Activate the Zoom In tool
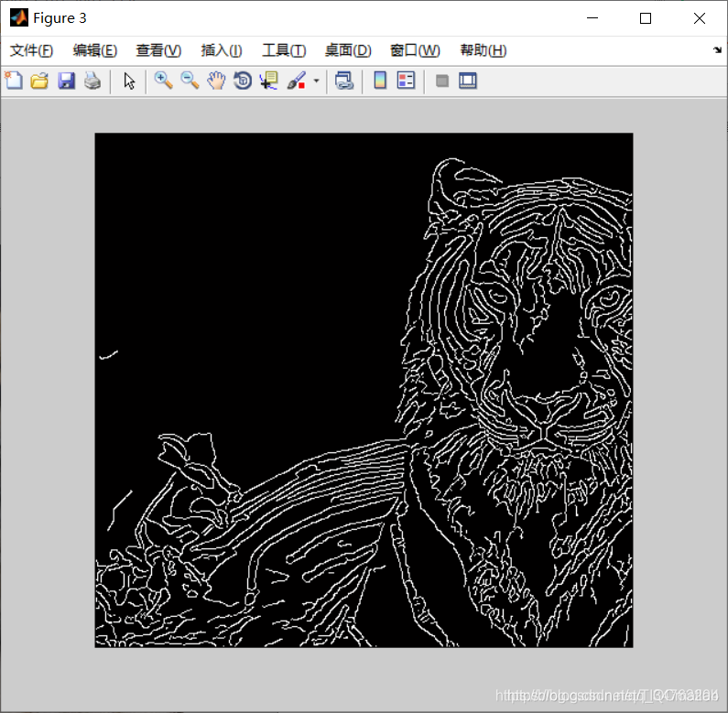The height and width of the screenshot is (713, 728). coord(163,81)
